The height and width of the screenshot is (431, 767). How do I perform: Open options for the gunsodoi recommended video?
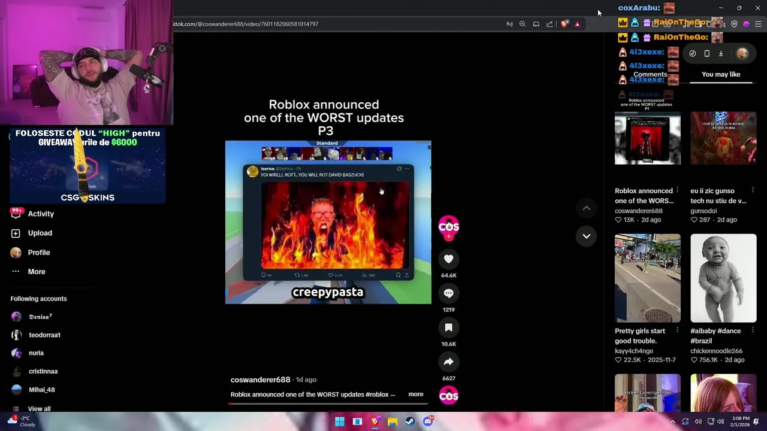[x=753, y=190]
